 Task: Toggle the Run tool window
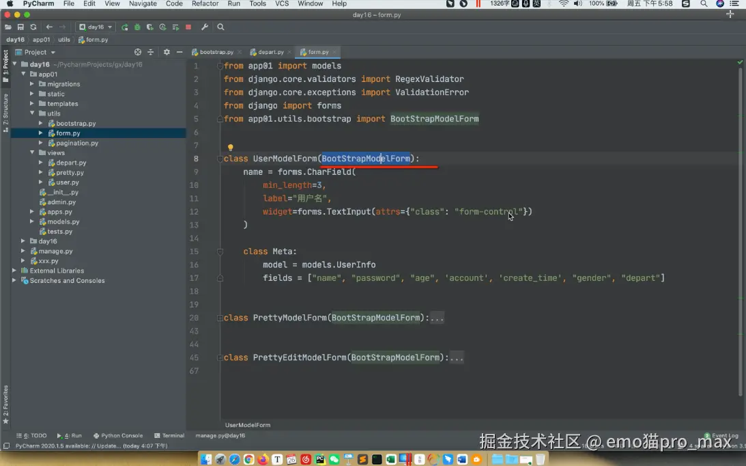70,435
